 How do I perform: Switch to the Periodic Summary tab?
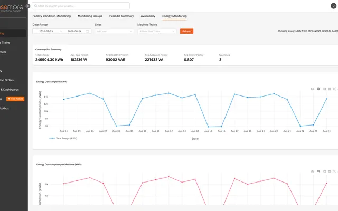click(121, 16)
